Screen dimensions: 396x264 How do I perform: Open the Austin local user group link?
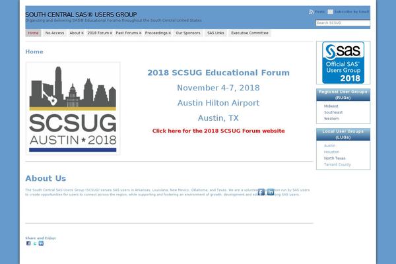point(329,146)
